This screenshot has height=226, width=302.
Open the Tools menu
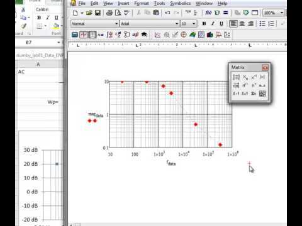click(x=159, y=3)
